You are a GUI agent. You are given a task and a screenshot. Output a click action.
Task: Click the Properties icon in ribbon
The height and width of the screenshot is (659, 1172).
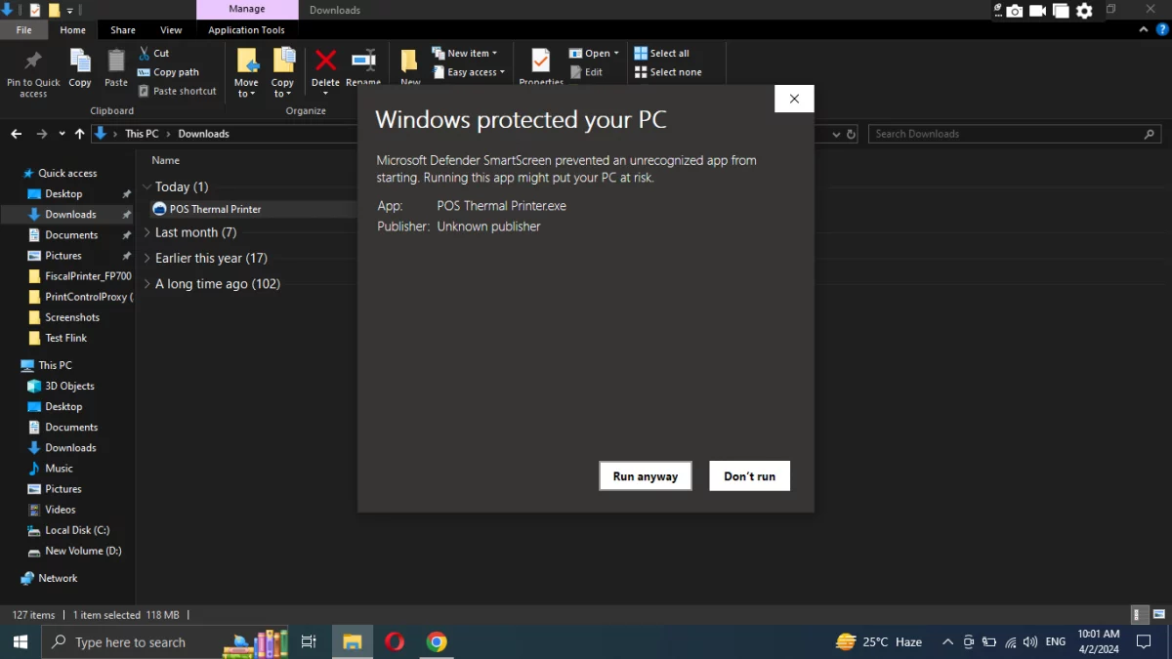(x=540, y=62)
